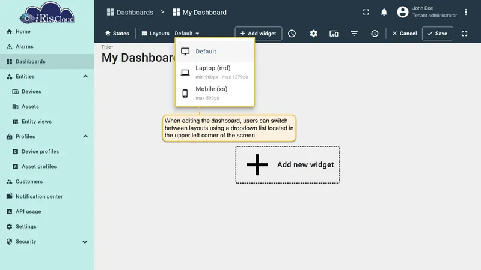Image resolution: width=481 pixels, height=270 pixels.
Task: Open Layouts manager button
Action: 155,34
